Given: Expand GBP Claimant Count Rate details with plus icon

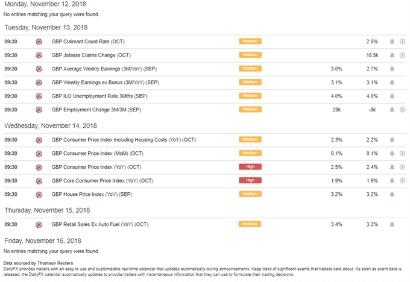Looking at the screenshot, I should point(402,42).
